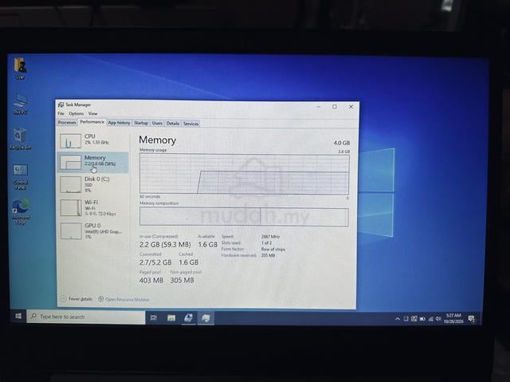Click the Row of chips form factor value
The width and height of the screenshot is (510, 382).
(x=273, y=250)
